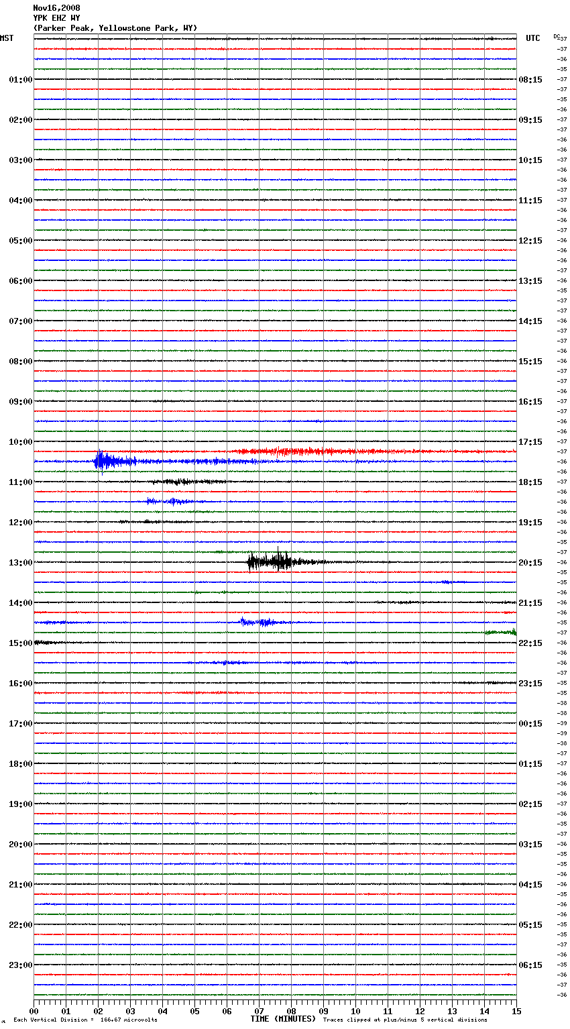The image size is (570, 1029).
Task: Select the 09:00 MST time label
Action: click(x=20, y=402)
